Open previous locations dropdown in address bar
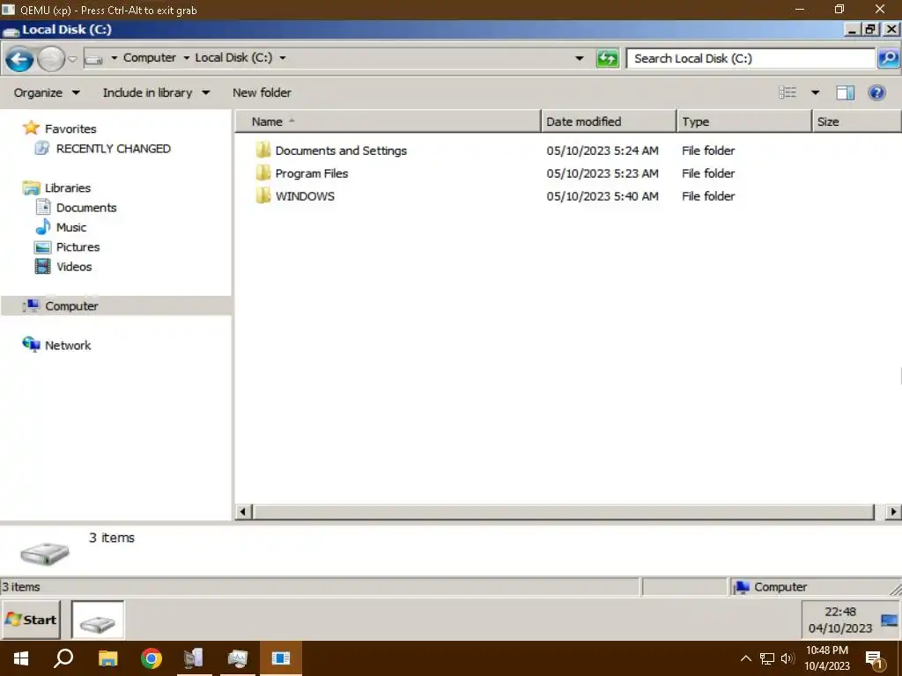Screen dimensions: 902x676 tap(580, 58)
